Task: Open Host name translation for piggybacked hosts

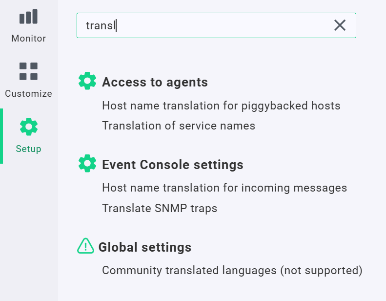Action: pos(221,106)
